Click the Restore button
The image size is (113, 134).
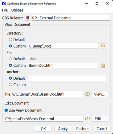click(82, 129)
